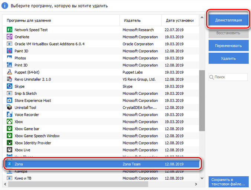Image resolution: width=251 pixels, height=190 pixels.
Task: Select the Voice Recorder row name
Action: [27, 115]
